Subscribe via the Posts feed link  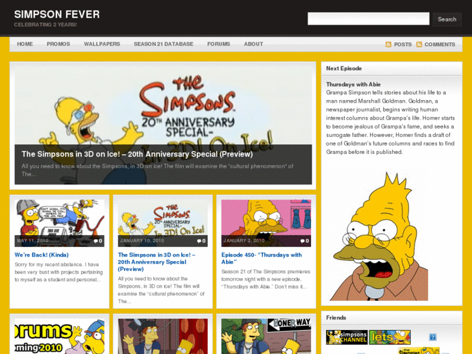point(403,44)
